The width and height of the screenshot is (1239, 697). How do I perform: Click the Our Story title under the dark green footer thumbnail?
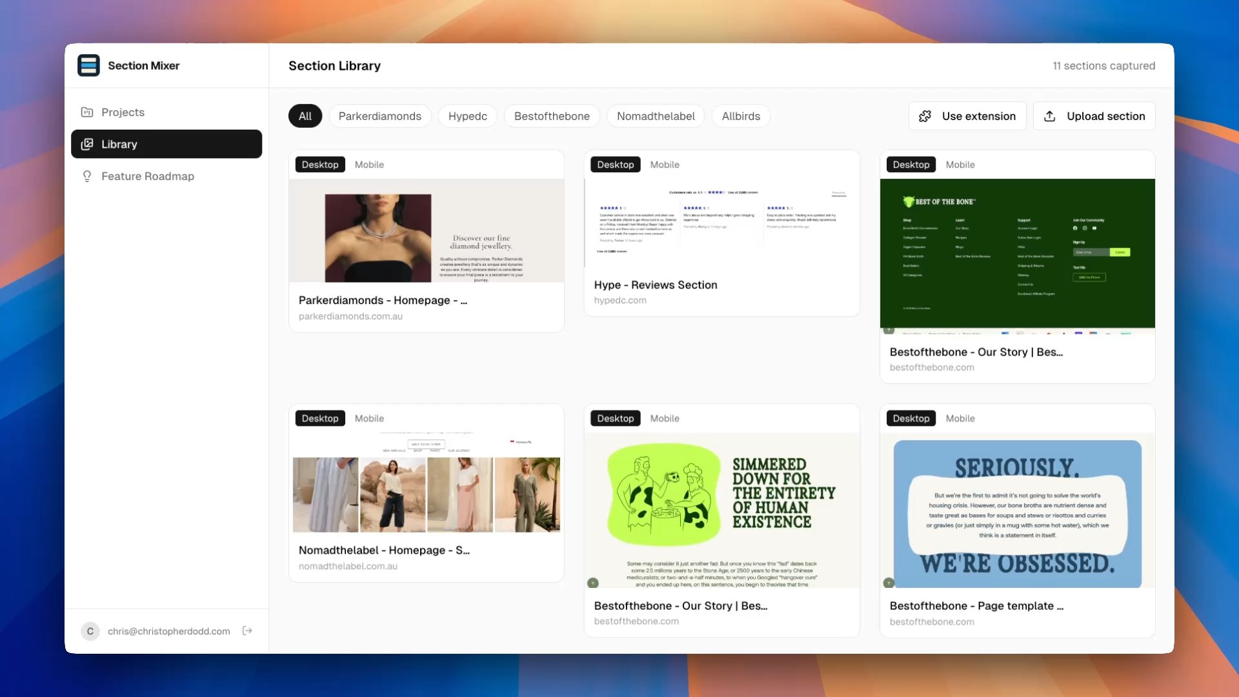(976, 352)
